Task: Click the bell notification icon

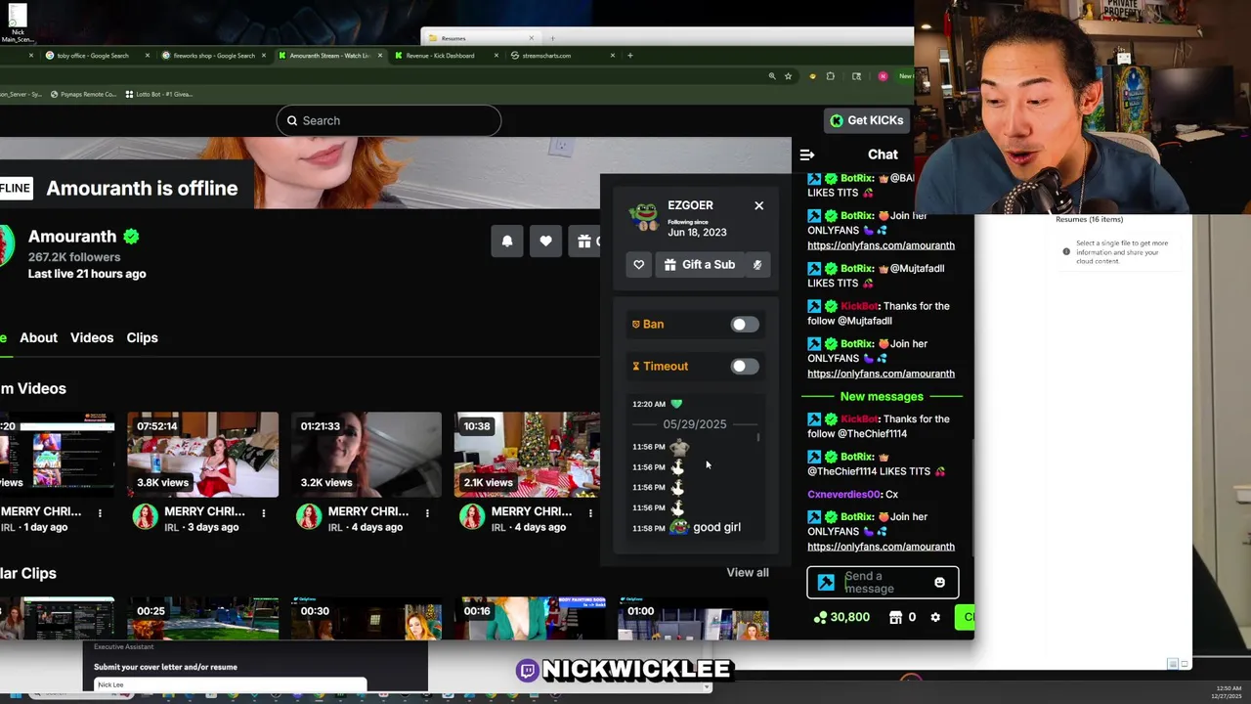Action: coord(507,242)
